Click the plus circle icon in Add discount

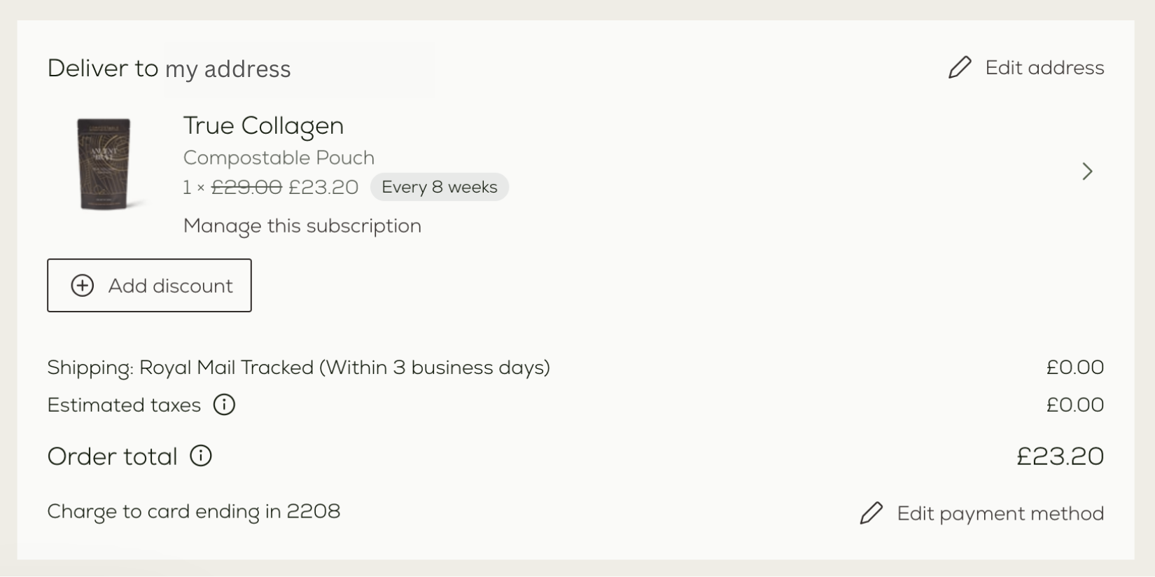pos(83,286)
